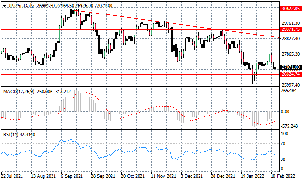303x181 pixels.
Task: Click the 19 Jan 2022 date label
Action: click(x=252, y=176)
